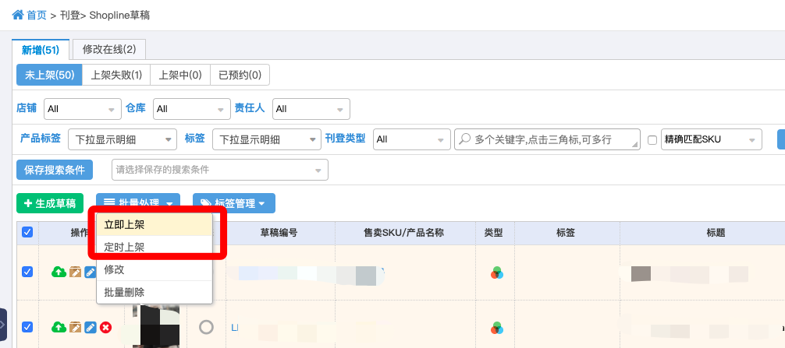Focus the multi-keyword search input
Viewport: 785px width, 348px height.
[547, 139]
